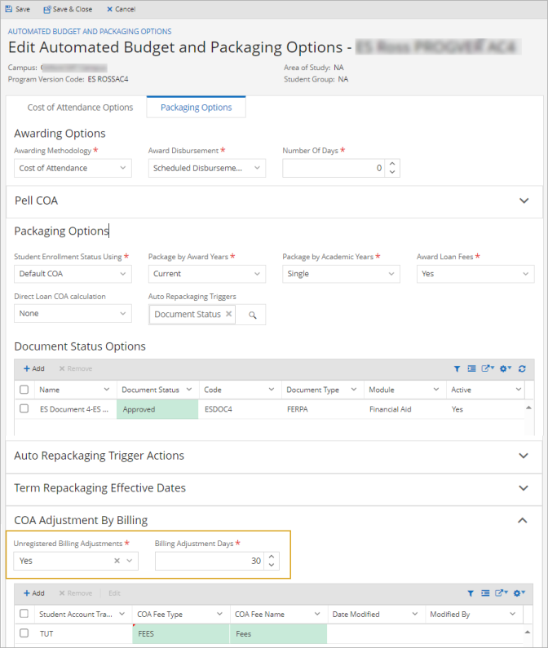This screenshot has width=548, height=648.
Task: Click the FEES COA Fee Type cell
Action: (181, 634)
